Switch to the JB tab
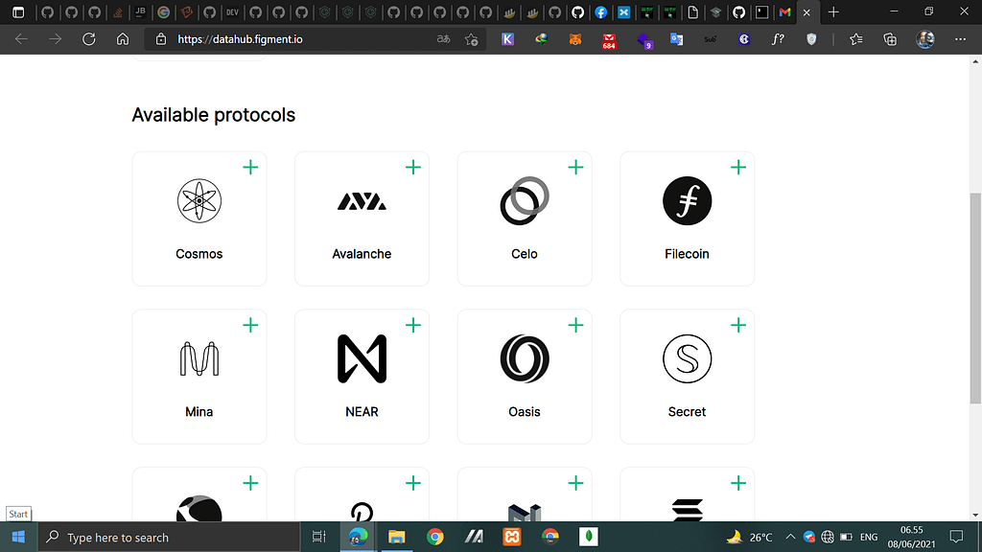 point(140,11)
